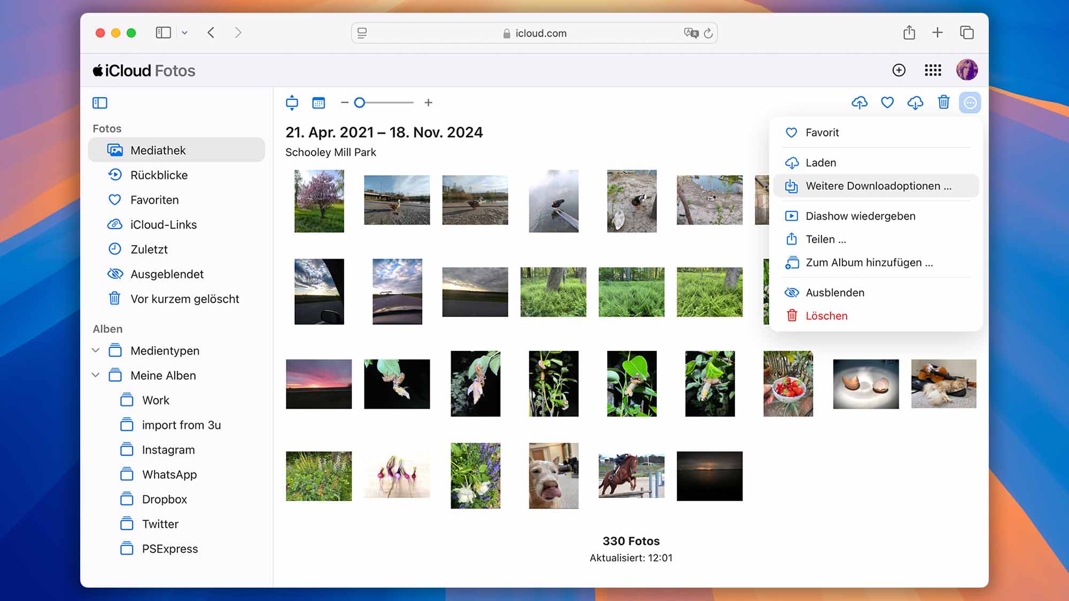This screenshot has width=1069, height=601.
Task: Drag the zoom slider to enlarge thumbnails
Action: pyautogui.click(x=360, y=102)
